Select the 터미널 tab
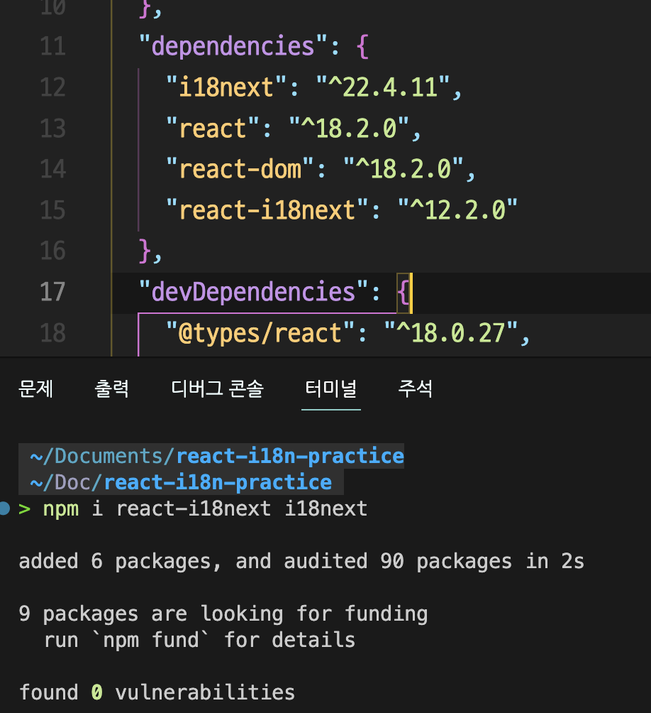 click(331, 389)
